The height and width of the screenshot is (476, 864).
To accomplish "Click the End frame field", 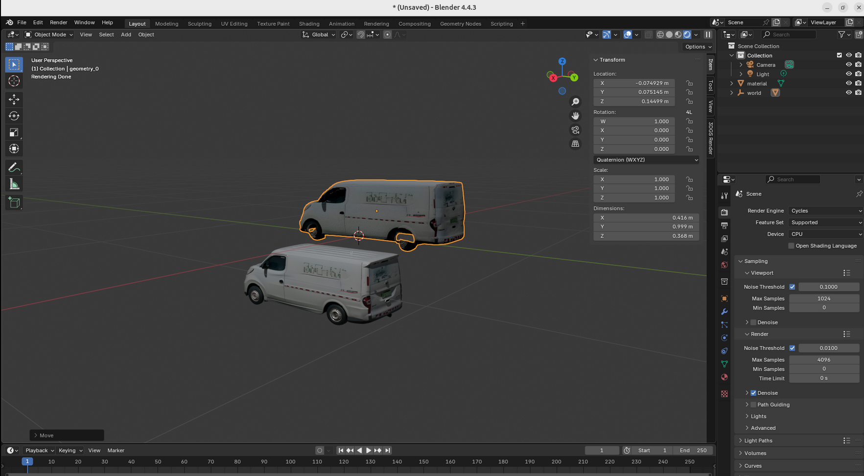I will point(693,451).
